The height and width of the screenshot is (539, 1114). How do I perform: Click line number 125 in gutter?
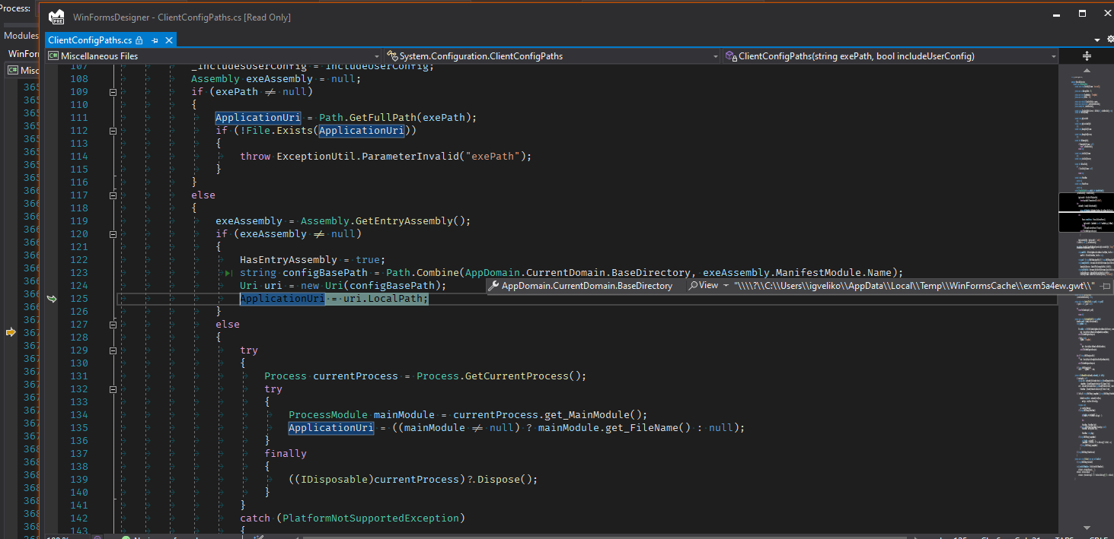pyautogui.click(x=78, y=299)
